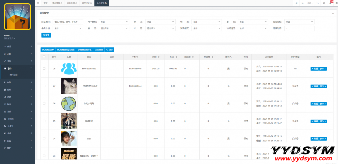Tick the select-all checkbox in table header

[44, 57]
